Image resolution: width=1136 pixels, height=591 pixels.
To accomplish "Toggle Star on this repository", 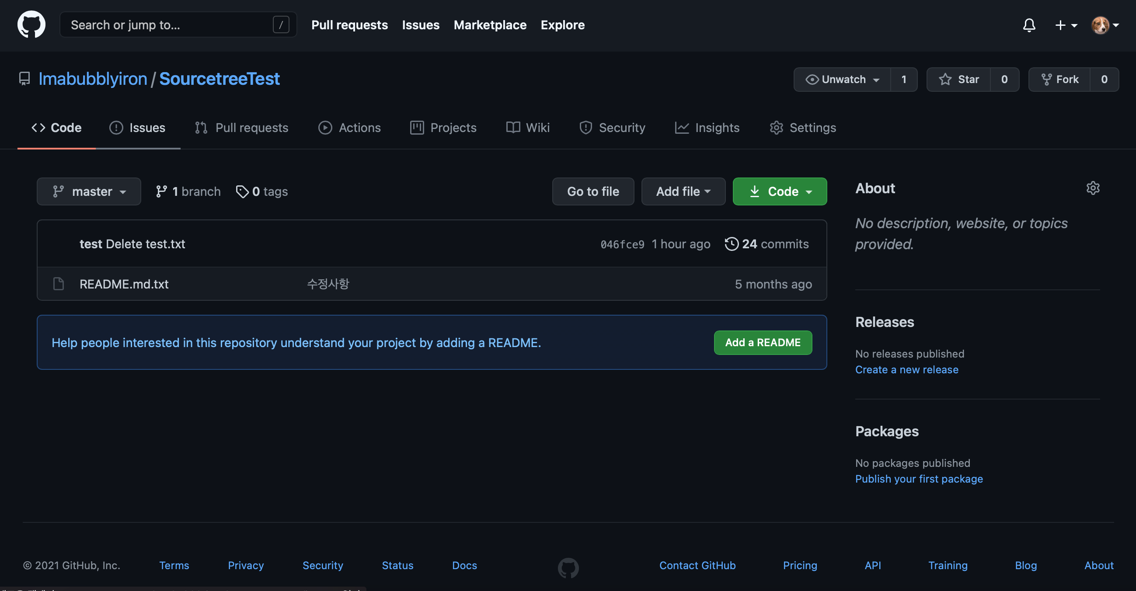I will (959, 79).
